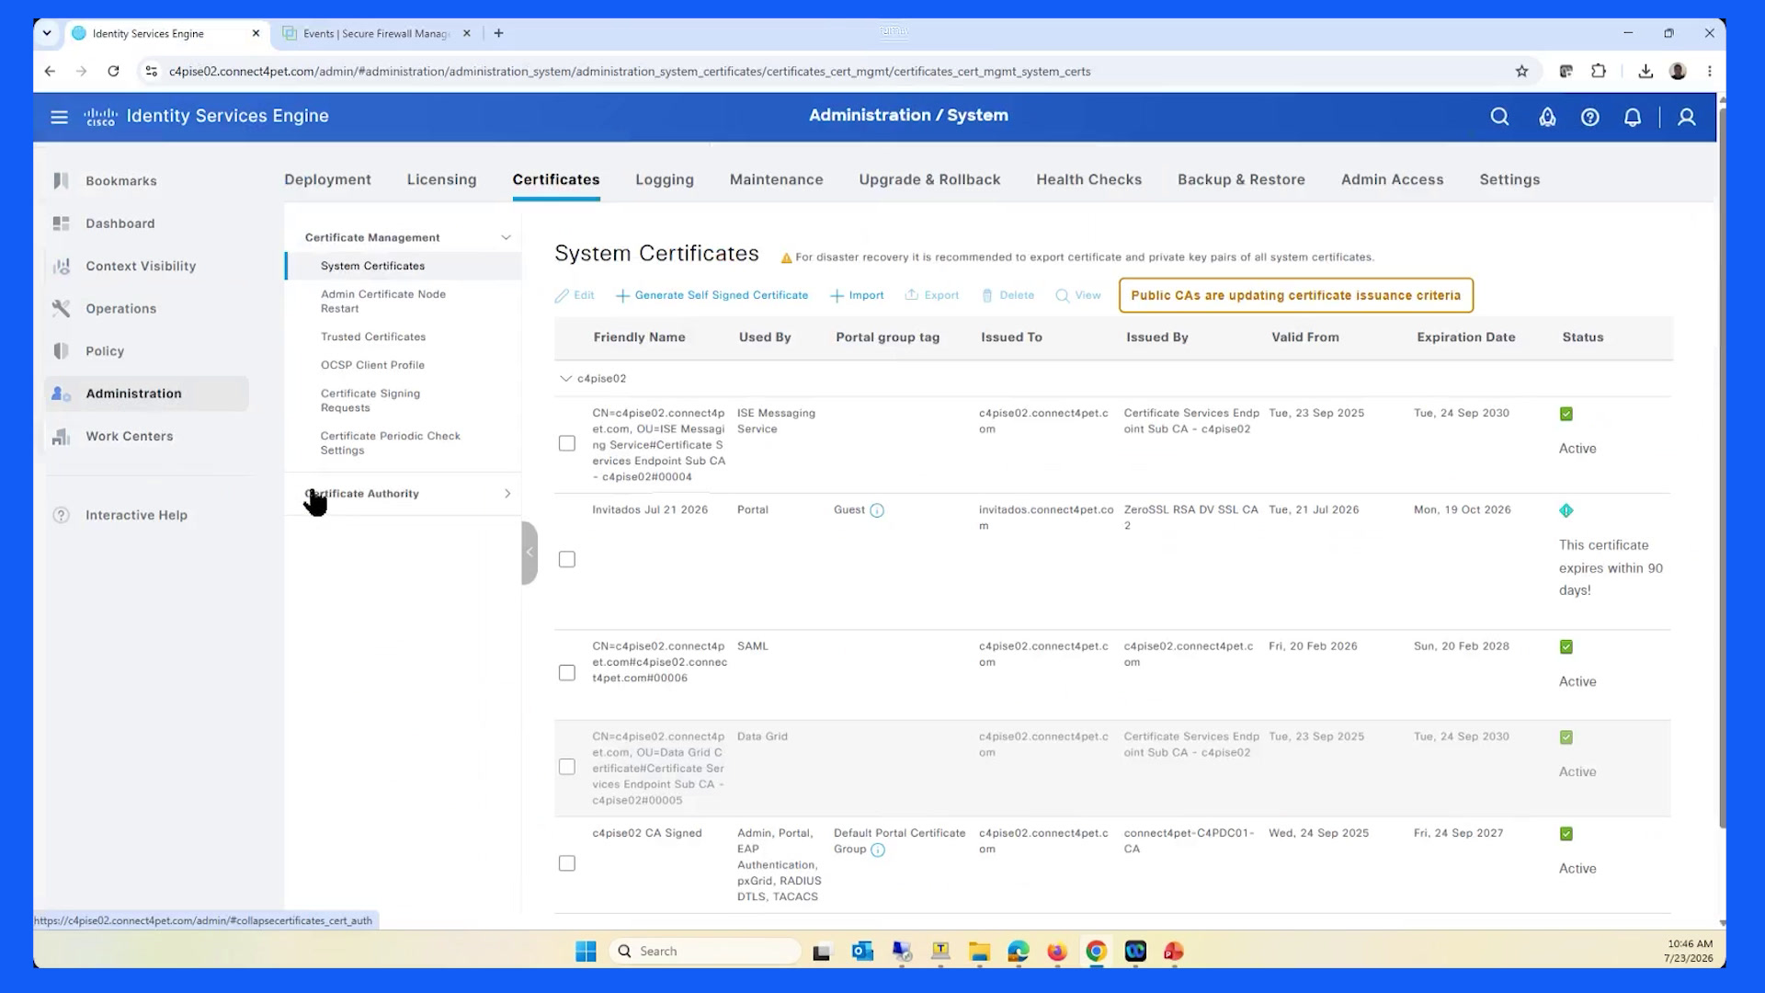
Task: Open Interactive Help in left navigation
Action: [x=136, y=515]
